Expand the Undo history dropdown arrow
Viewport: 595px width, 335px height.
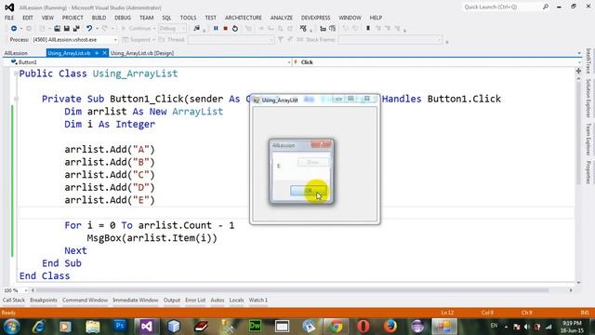click(x=97, y=29)
